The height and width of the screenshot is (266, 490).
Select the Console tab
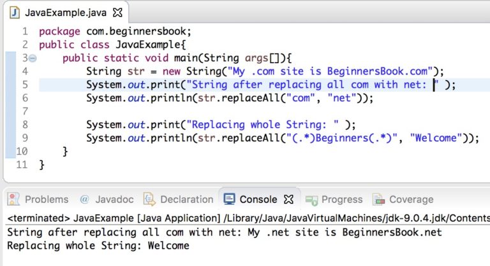258,199
